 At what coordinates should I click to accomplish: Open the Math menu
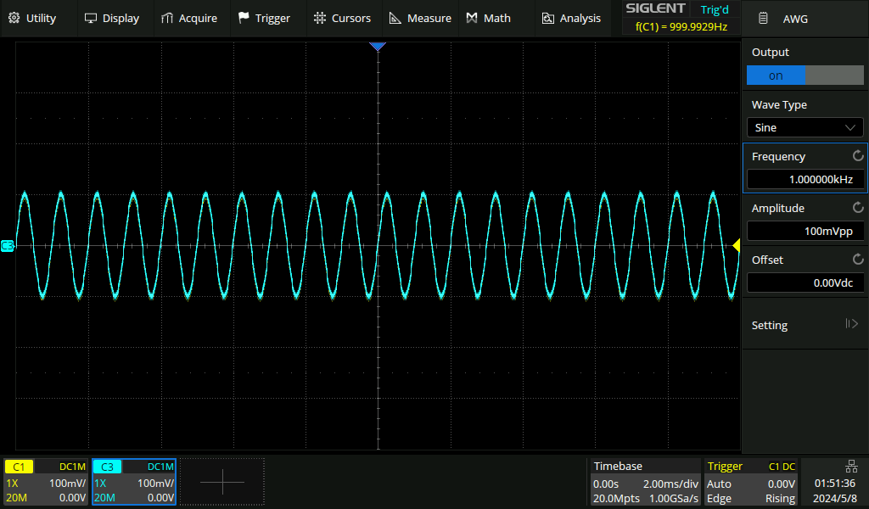(488, 19)
